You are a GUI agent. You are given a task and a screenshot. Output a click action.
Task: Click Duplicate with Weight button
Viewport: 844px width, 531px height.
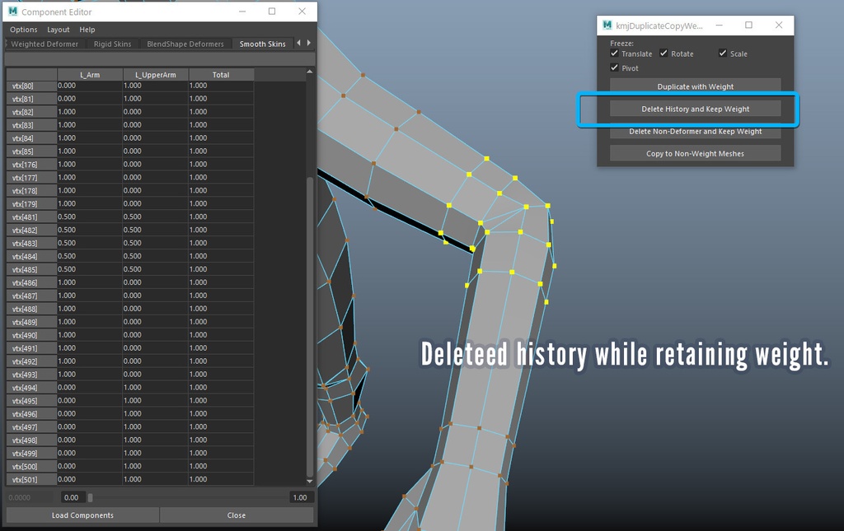point(695,86)
